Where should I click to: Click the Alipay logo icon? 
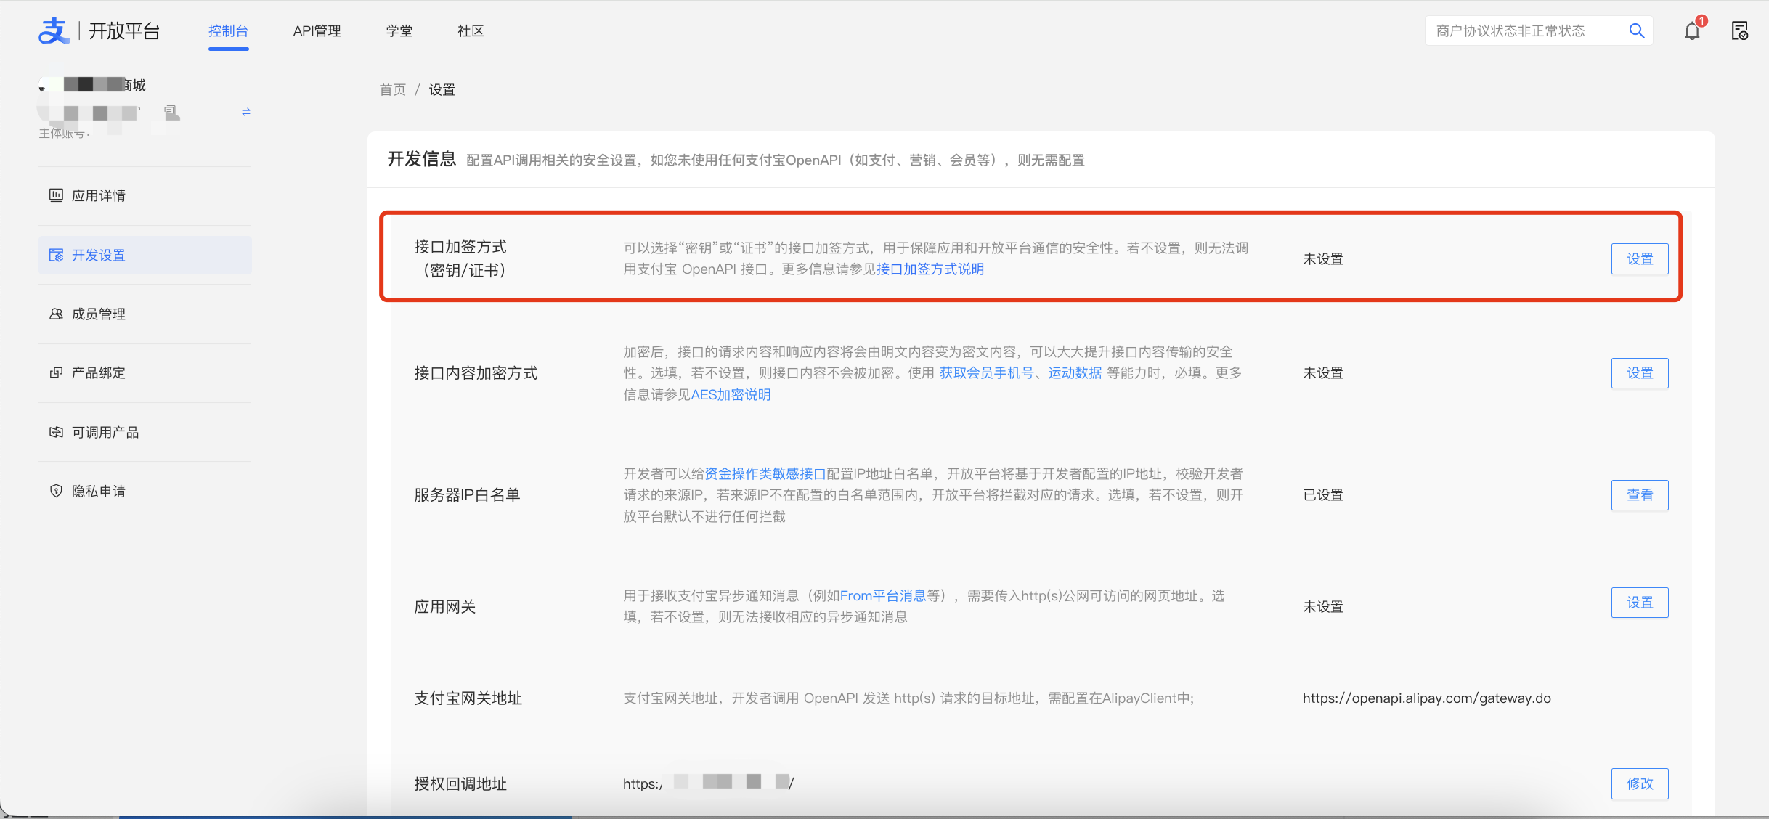[54, 31]
